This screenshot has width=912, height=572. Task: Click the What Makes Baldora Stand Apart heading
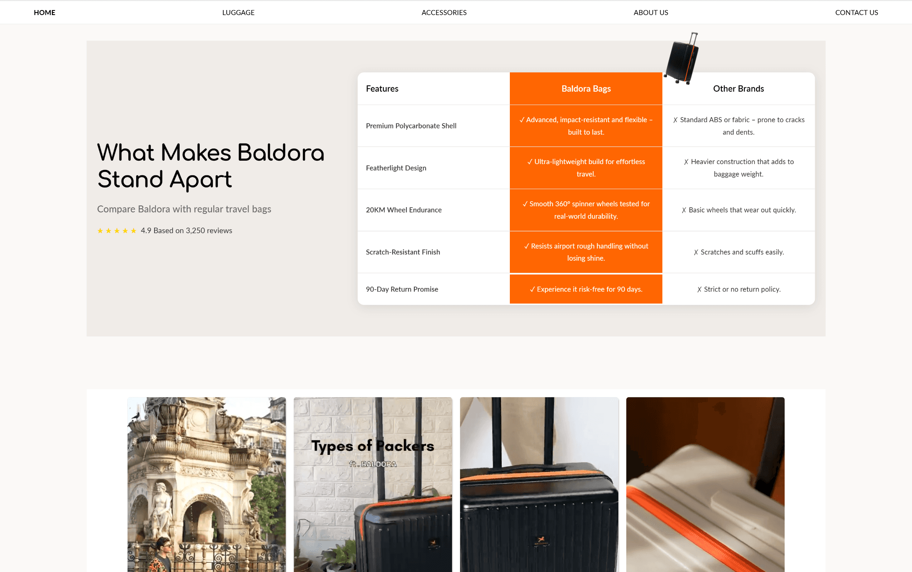tap(210, 166)
